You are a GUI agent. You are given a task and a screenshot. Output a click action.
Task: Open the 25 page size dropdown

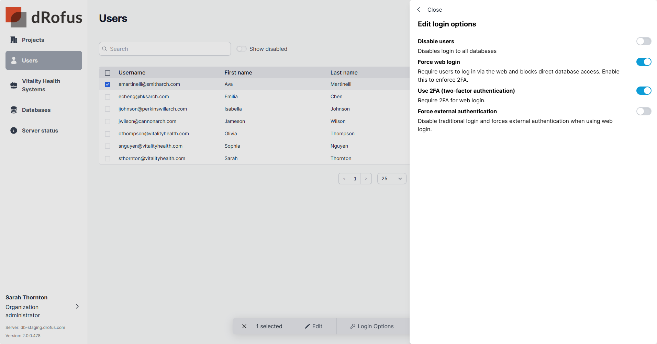(392, 179)
